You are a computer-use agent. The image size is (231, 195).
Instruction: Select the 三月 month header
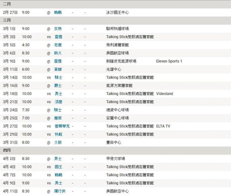(x=7, y=20)
